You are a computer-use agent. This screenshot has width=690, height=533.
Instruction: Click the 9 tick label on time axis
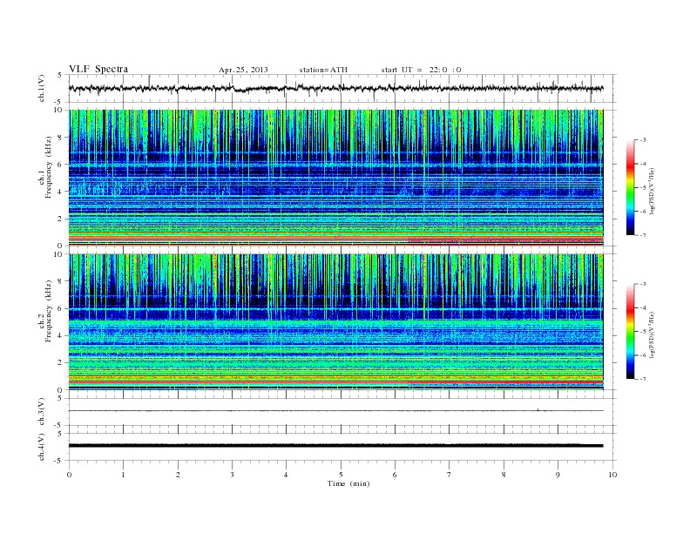558,475
